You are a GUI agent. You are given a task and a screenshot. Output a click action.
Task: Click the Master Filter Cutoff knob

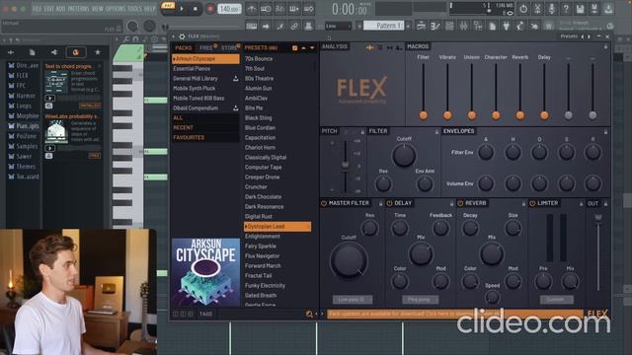(x=349, y=260)
